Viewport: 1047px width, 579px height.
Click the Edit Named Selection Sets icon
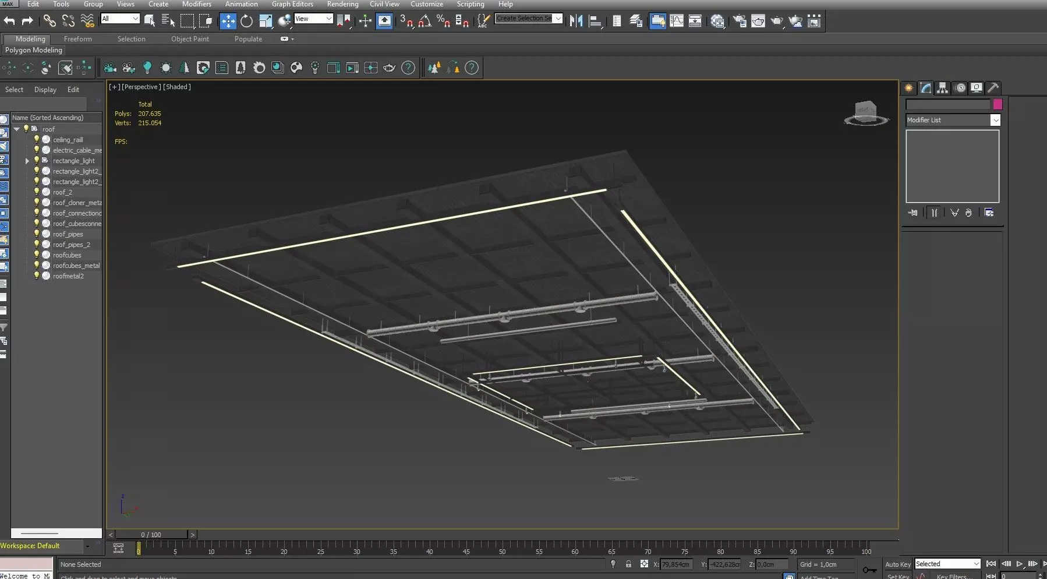[x=483, y=21]
